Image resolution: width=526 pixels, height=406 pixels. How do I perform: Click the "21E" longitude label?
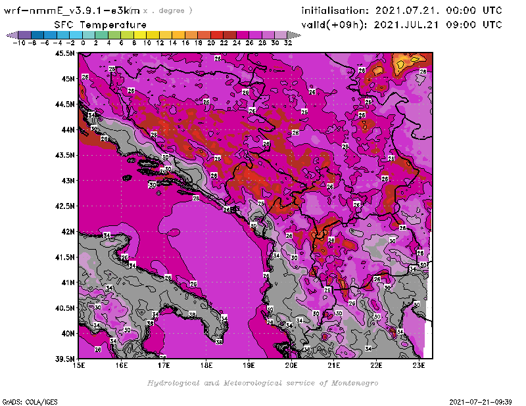(x=334, y=365)
